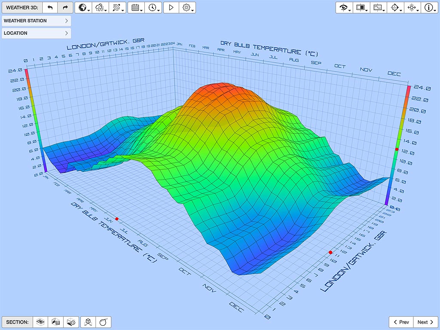Viewport: 440px width, 330px height.
Task: Click the "AUG" label on the back wall
Action: [294, 60]
